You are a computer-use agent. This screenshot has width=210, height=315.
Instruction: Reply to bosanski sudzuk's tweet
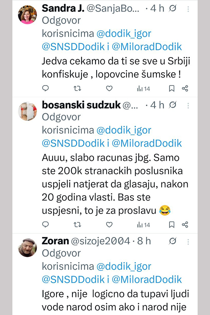coord(45,224)
